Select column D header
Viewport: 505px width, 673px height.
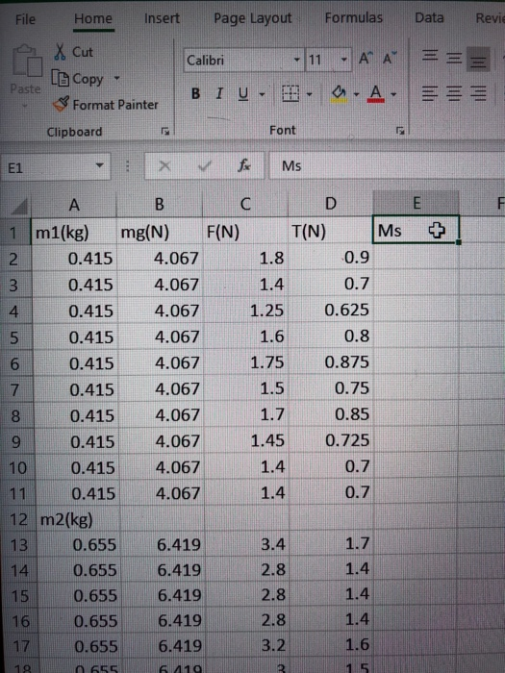330,204
